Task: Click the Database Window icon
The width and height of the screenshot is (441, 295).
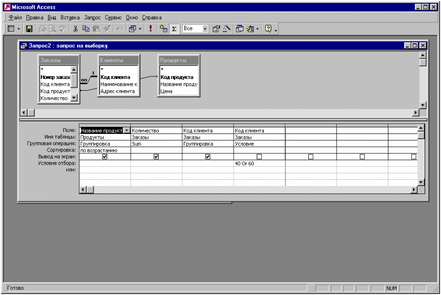Action: coord(240,29)
